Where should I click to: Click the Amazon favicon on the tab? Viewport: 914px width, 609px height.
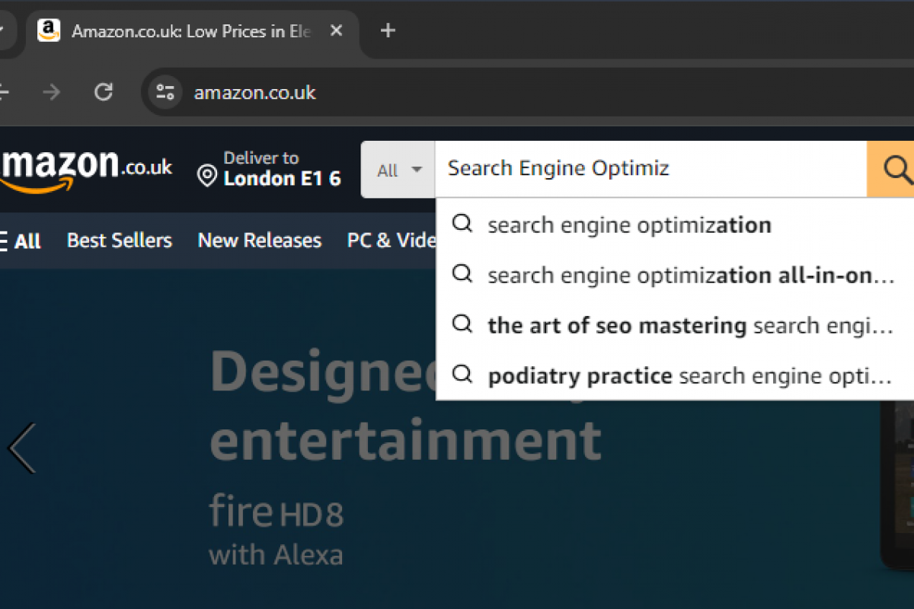[x=49, y=31]
